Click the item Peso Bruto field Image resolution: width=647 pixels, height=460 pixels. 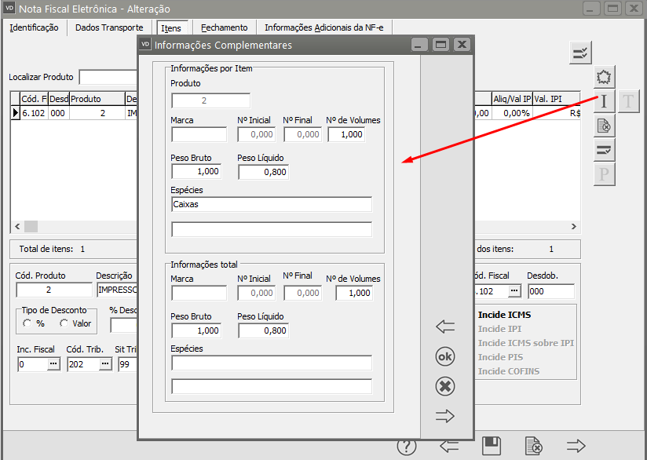pos(196,171)
